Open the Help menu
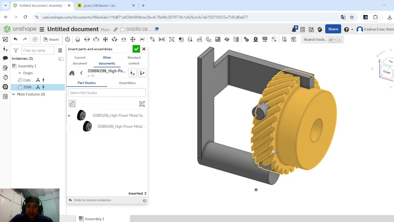The height and width of the screenshot is (222, 394). coord(348,29)
